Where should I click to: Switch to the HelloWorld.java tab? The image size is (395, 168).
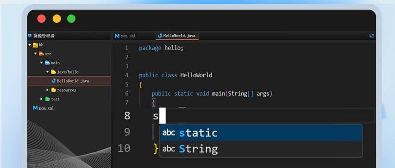177,36
